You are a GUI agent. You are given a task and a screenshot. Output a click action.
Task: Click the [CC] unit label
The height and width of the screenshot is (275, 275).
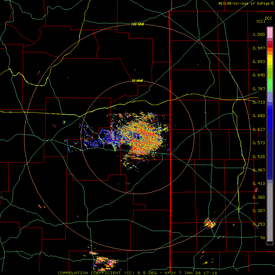261,21
